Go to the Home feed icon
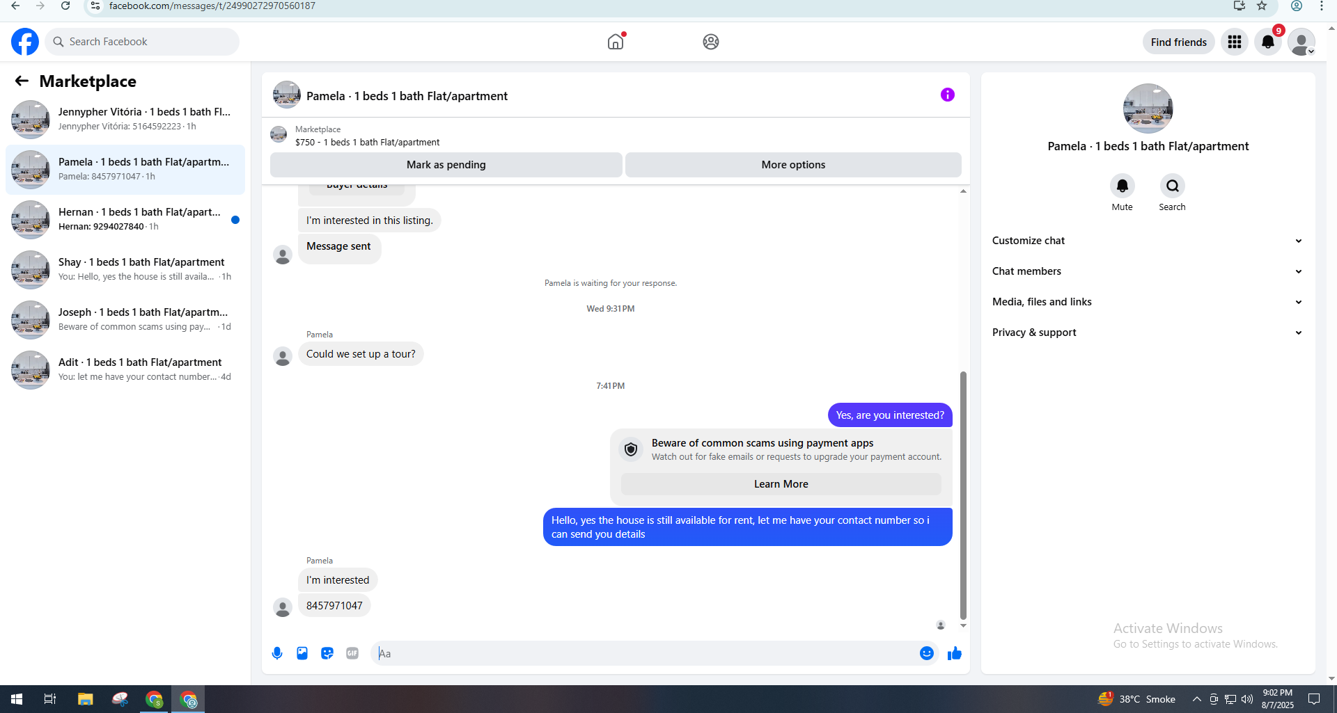This screenshot has width=1337, height=713. coord(616,42)
